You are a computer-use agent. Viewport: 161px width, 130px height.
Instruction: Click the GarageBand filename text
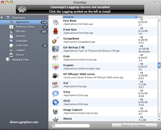pos(71,39)
